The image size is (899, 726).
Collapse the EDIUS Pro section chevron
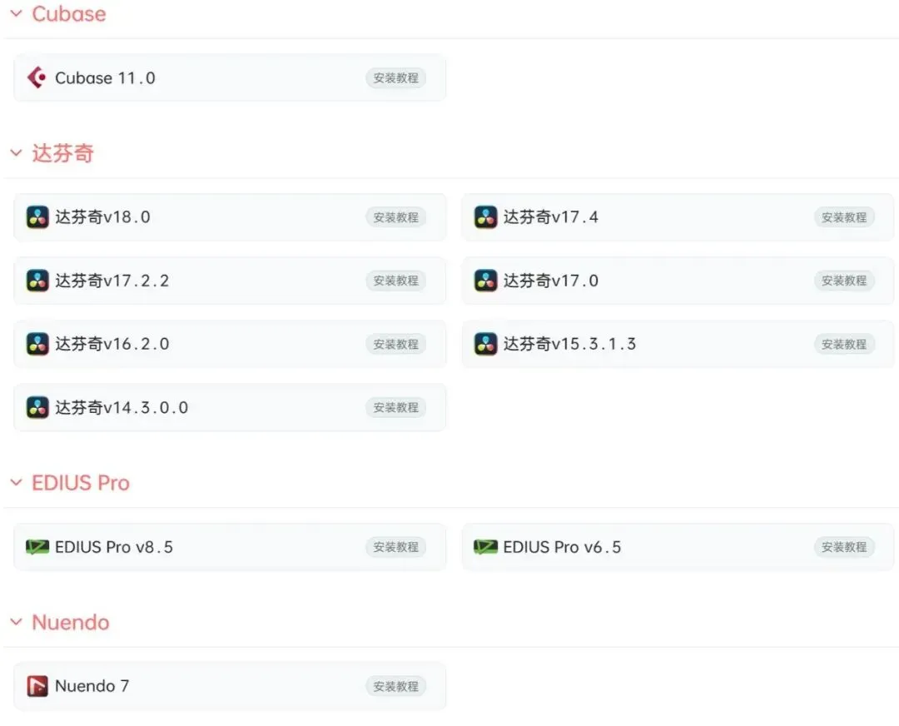coord(16,482)
